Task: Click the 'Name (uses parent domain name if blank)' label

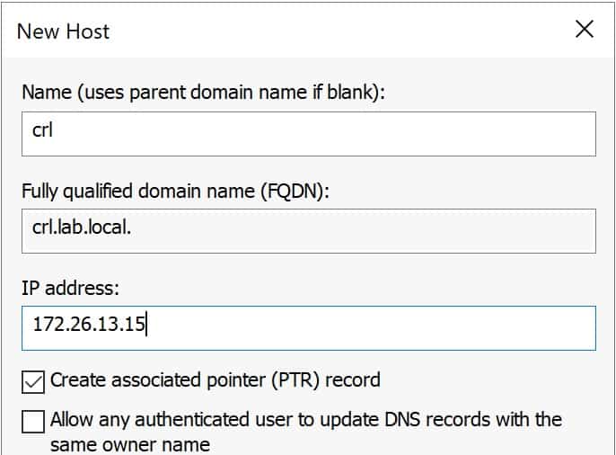Action: 204,93
